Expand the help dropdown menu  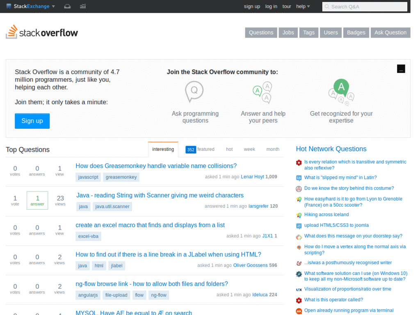pyautogui.click(x=303, y=7)
